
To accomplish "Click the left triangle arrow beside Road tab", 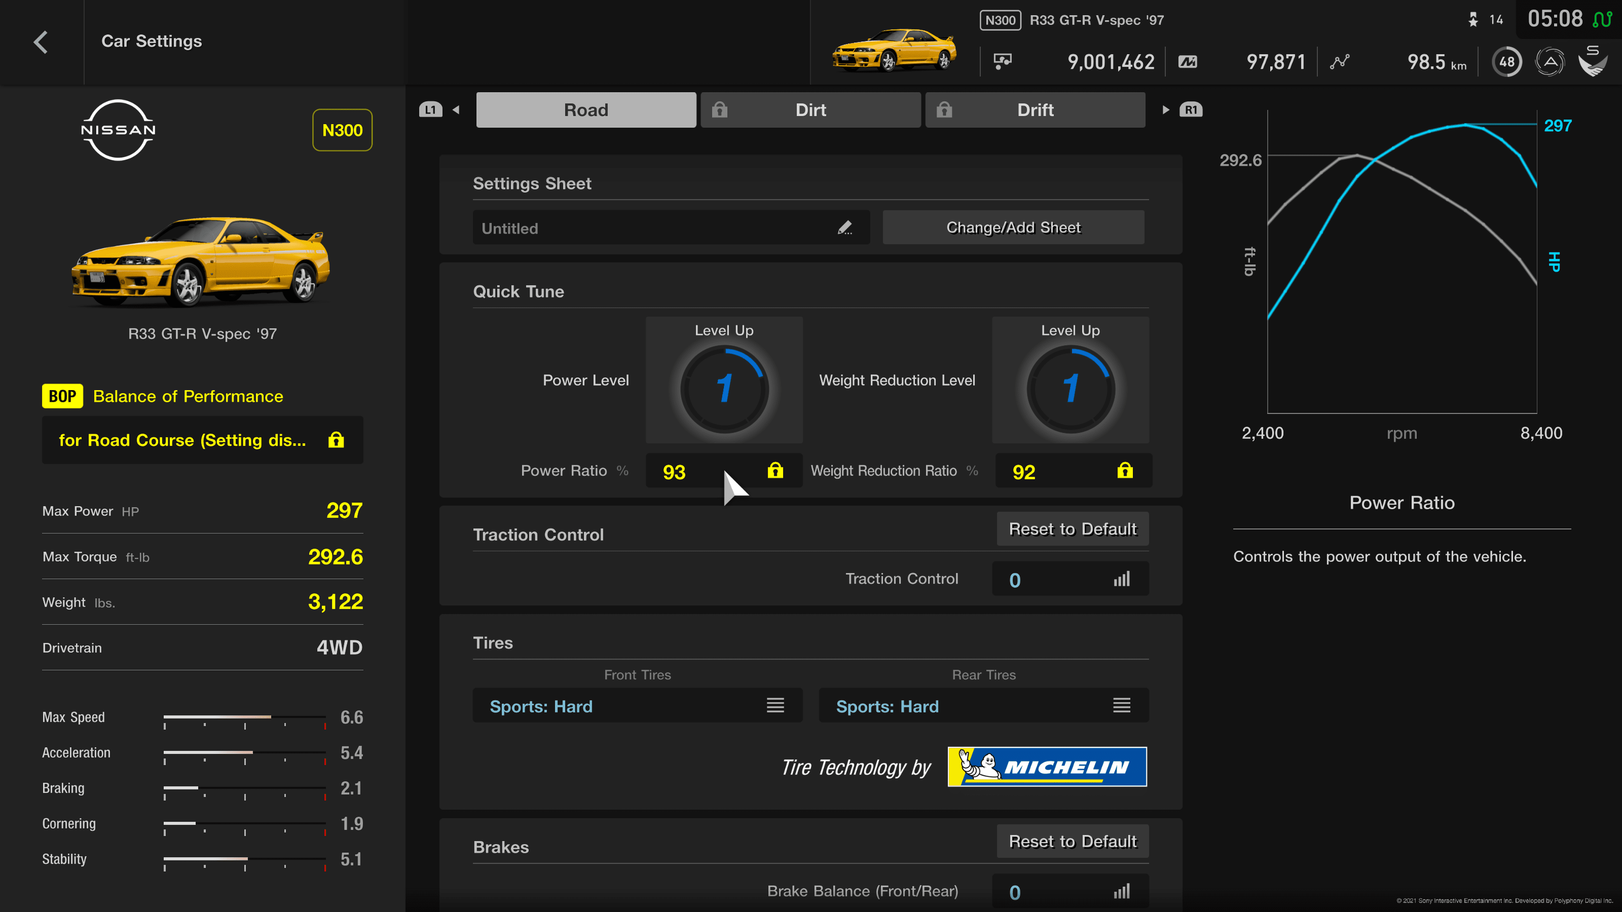I will 457,109.
